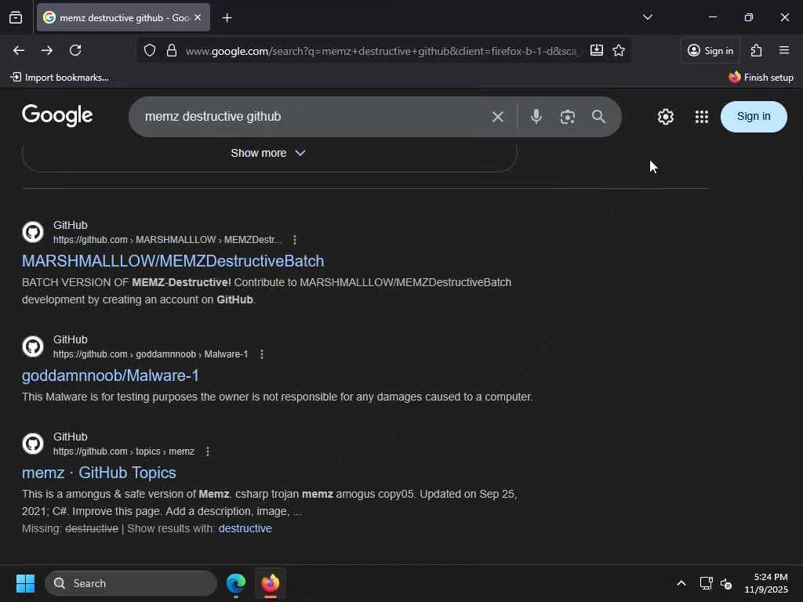Go forward one page
The width and height of the screenshot is (803, 602).
coord(46,50)
